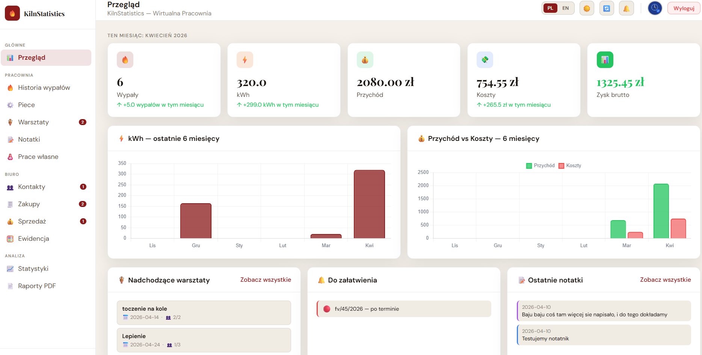Click the KilnStatistics flame logo

pyautogui.click(x=12, y=14)
